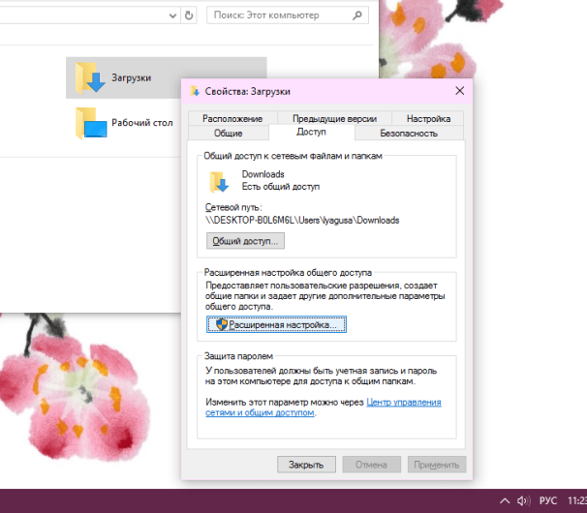Close the Свойства: Загрузки dialog with X

[x=460, y=91]
